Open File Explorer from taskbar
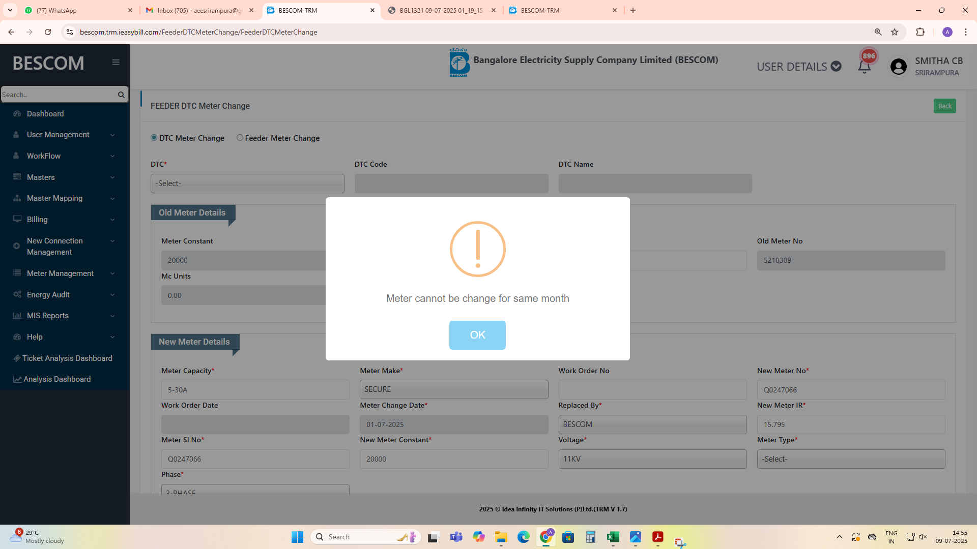977x549 pixels. pyautogui.click(x=501, y=537)
